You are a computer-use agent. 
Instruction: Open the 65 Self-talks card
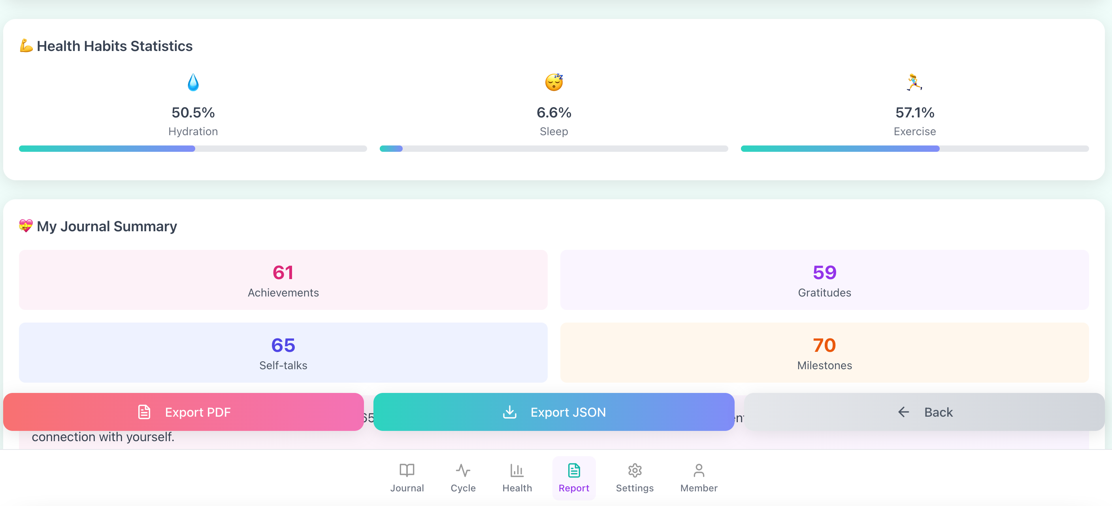pyautogui.click(x=283, y=352)
